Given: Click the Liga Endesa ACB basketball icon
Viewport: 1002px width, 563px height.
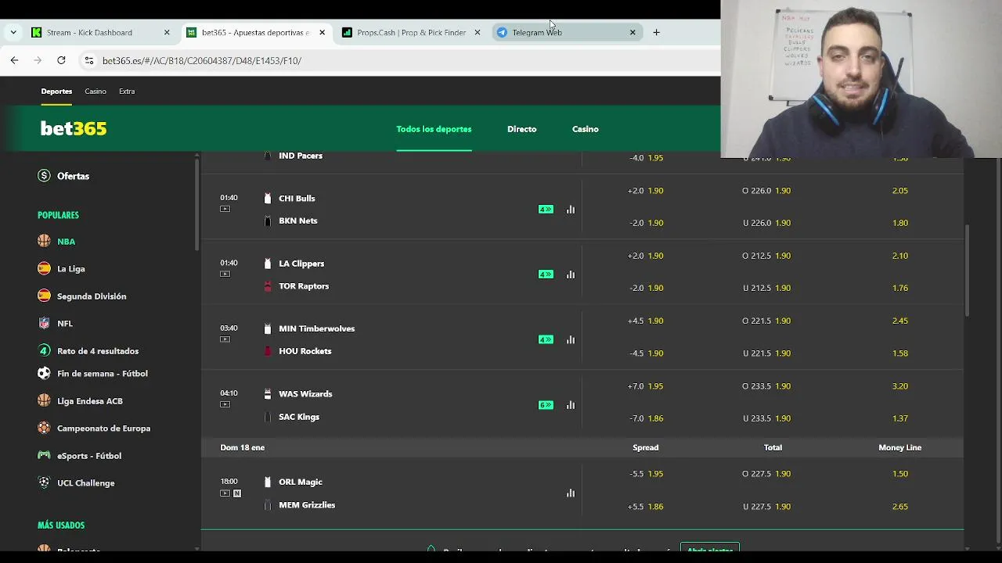Looking at the screenshot, I should click(x=44, y=401).
